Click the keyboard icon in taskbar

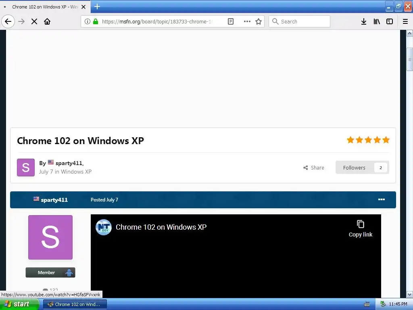click(x=367, y=304)
